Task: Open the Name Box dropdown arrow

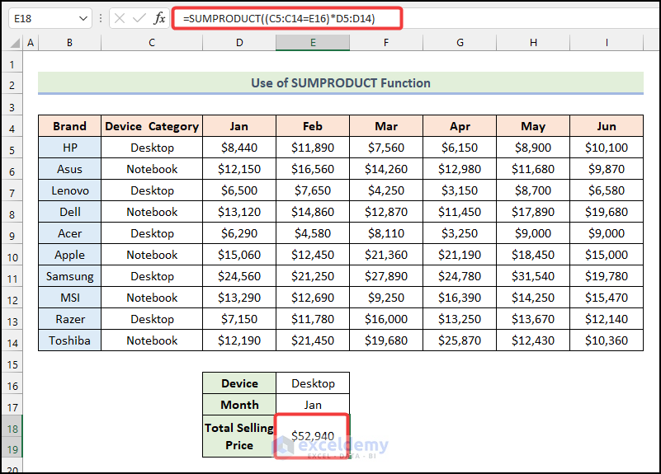Action: 83,18
